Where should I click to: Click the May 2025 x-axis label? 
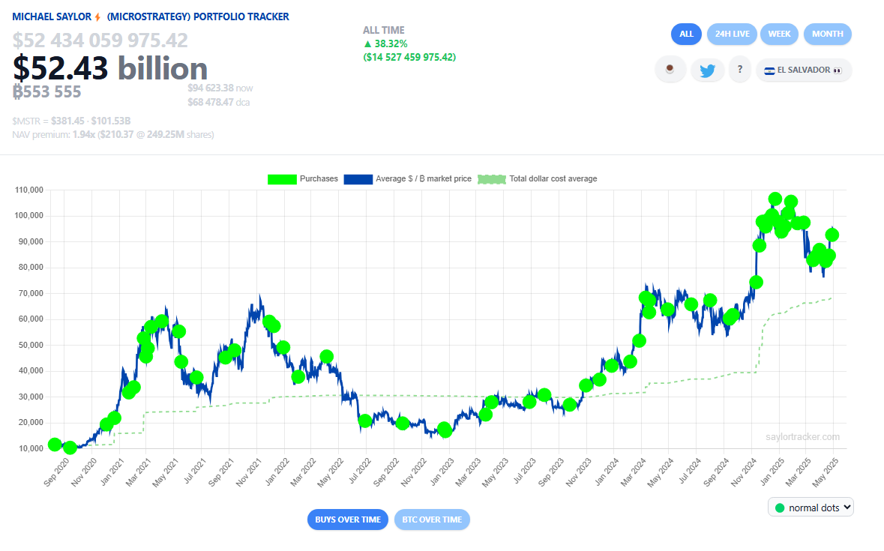(x=825, y=472)
